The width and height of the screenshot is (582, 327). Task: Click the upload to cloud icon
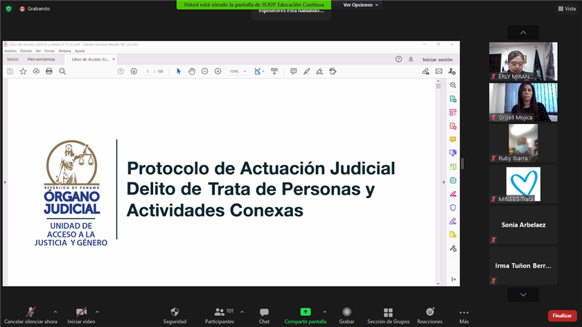coord(36,71)
